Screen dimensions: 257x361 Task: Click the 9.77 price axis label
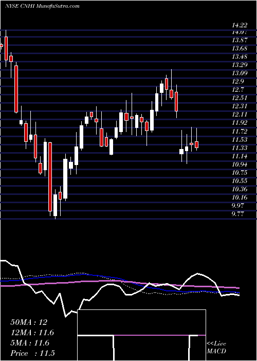click(238, 214)
